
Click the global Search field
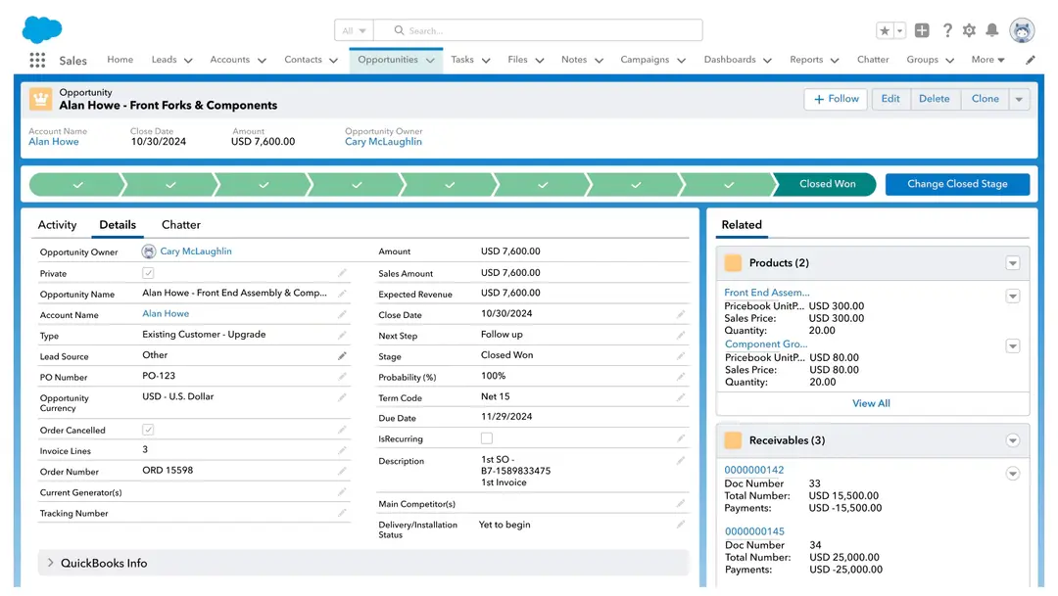[x=539, y=30]
